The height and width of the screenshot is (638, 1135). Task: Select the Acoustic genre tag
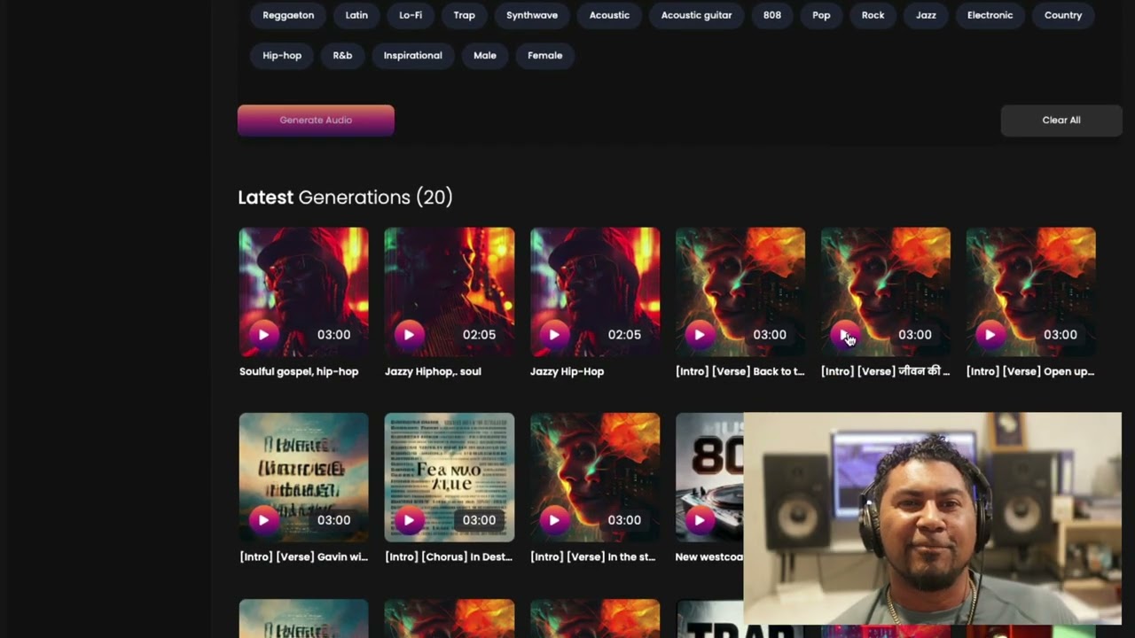click(609, 15)
